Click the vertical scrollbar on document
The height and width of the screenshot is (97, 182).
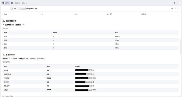click(180, 47)
